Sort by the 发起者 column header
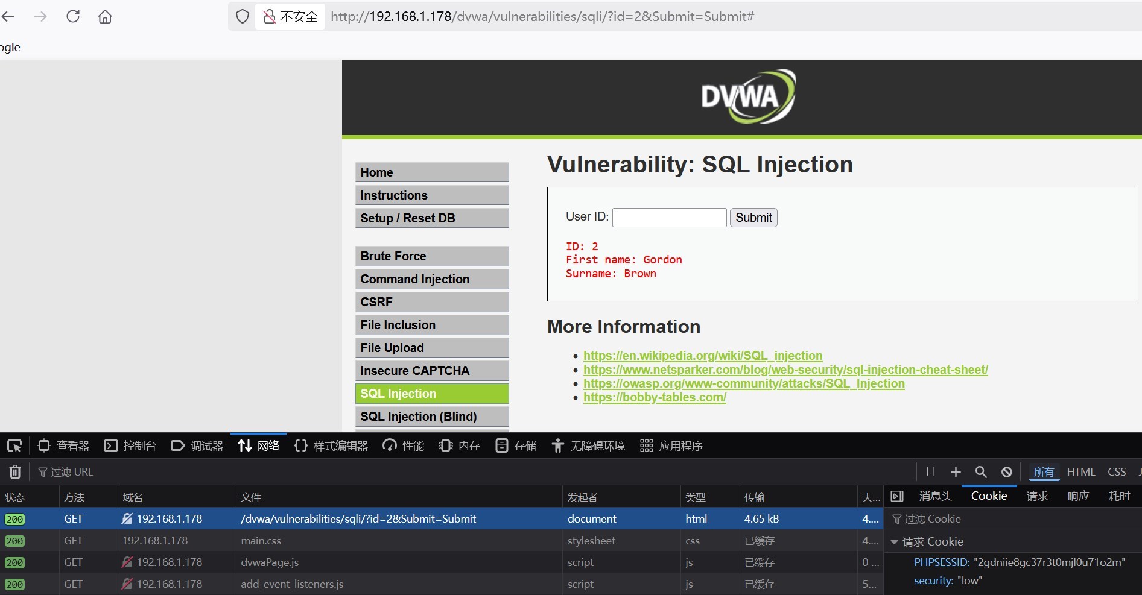Image resolution: width=1142 pixels, height=595 pixels. [x=621, y=497]
